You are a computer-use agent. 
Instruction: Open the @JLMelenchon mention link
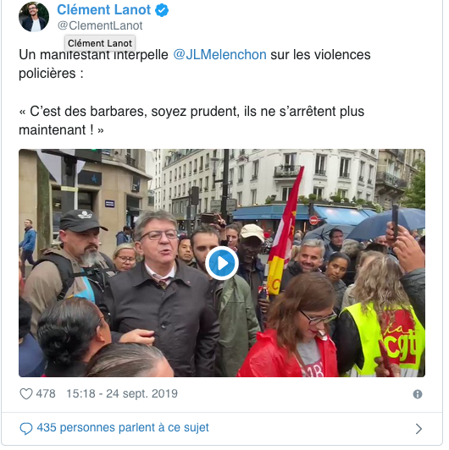219,54
